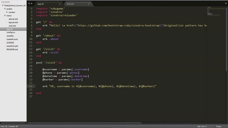Open Gemfile in sidebar
Screen dimensions: 228x128
click(x=10, y=36)
